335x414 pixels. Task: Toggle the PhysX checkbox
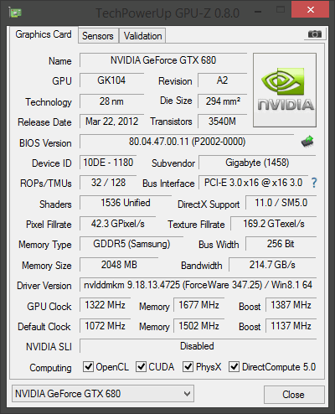pyautogui.click(x=188, y=366)
